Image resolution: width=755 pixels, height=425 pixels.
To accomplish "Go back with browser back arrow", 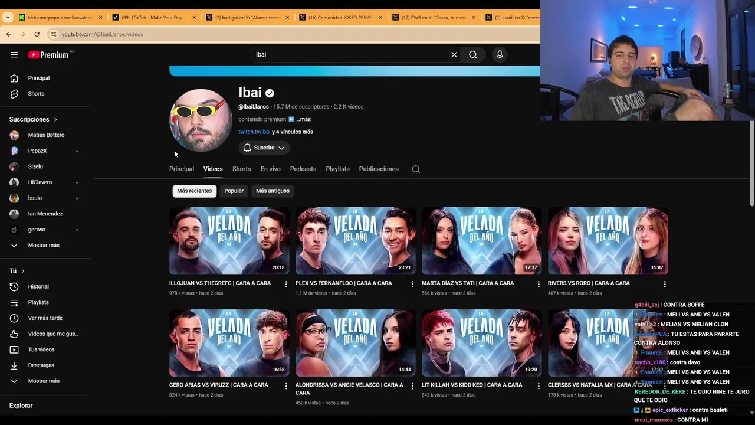I will [8, 34].
